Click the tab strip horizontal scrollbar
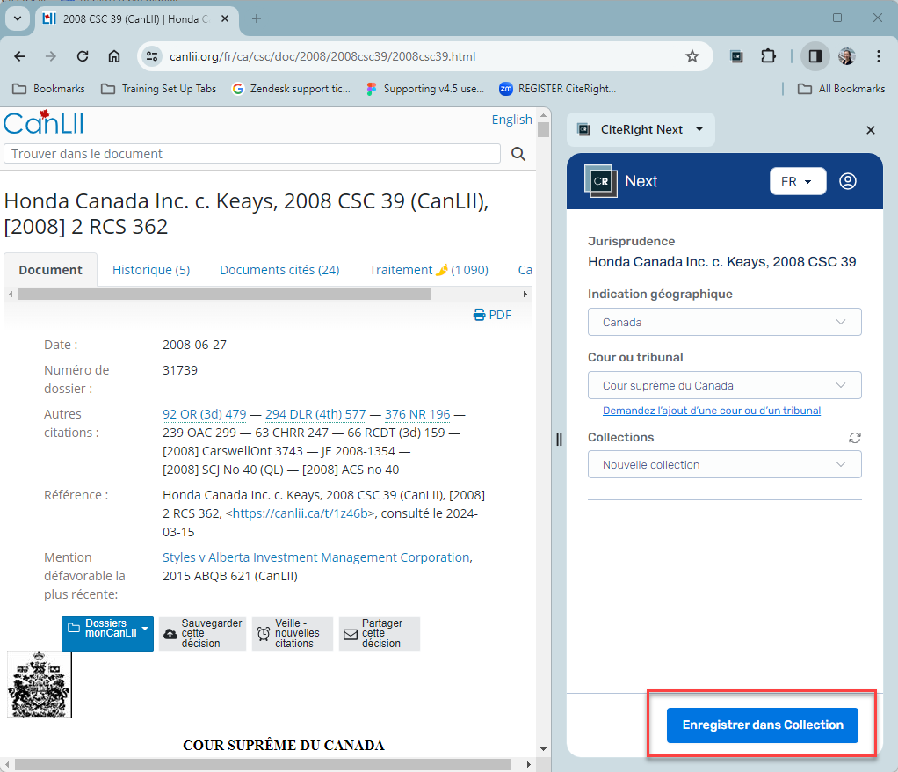898x772 pixels. (225, 294)
